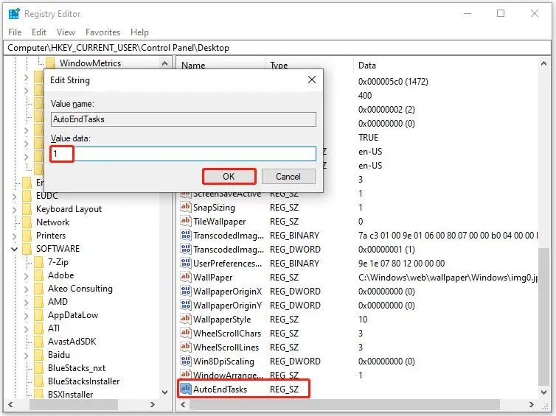Click the REG_DWORD TranscodedImag... value icon
This screenshot has height=416, width=556.
click(185, 250)
